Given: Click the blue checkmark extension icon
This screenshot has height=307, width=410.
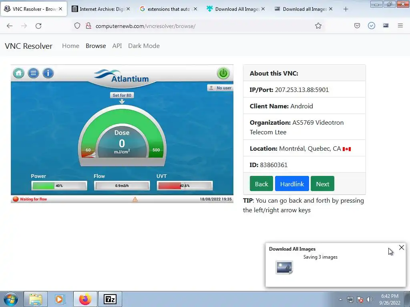Looking at the screenshot, I should (372, 26).
